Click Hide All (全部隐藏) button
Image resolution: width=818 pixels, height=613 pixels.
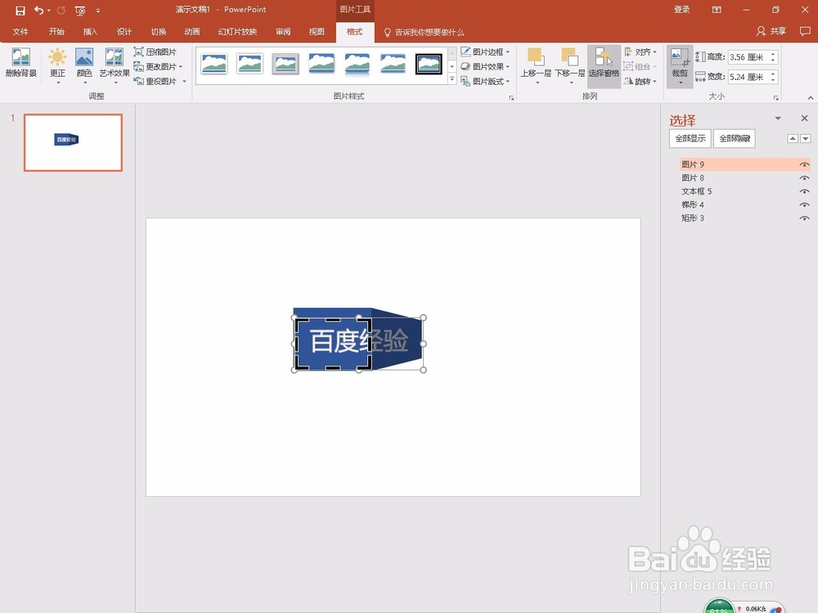[x=735, y=139]
